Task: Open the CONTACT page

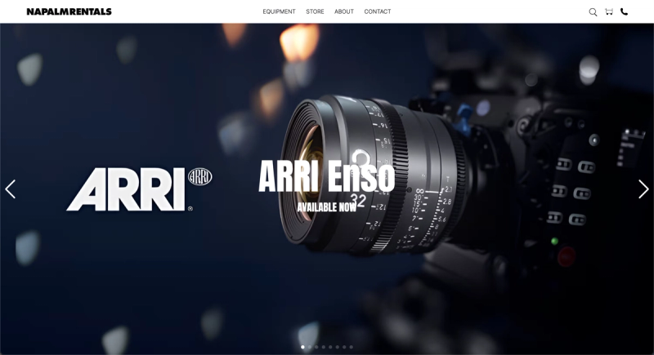Action: tap(378, 11)
